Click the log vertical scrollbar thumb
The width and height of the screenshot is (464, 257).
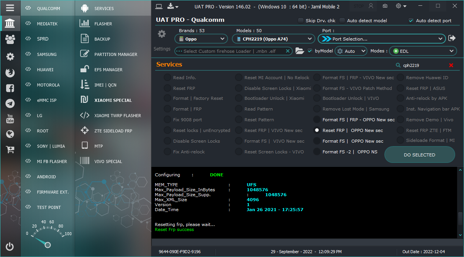pyautogui.click(x=461, y=219)
